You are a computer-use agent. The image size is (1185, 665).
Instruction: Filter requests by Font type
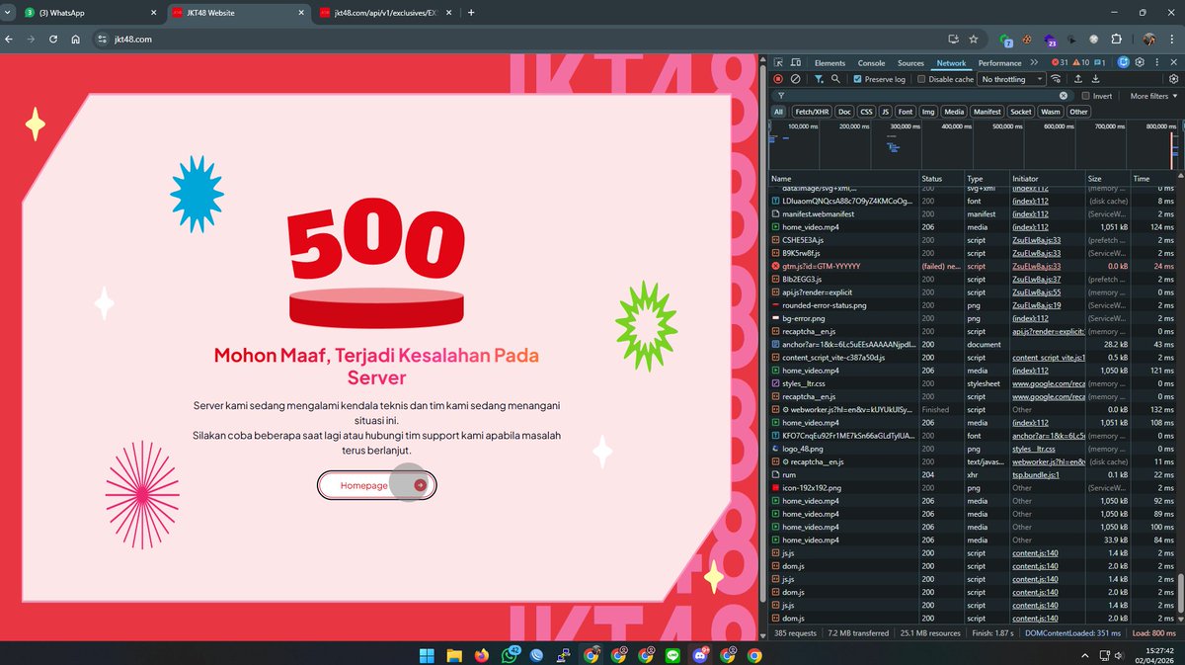click(906, 112)
